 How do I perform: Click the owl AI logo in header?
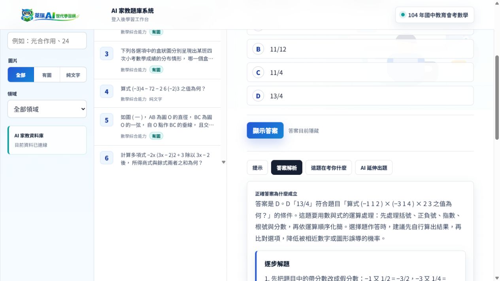click(50, 15)
